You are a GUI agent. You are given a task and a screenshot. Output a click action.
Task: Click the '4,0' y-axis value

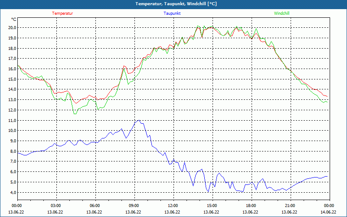(x=13, y=192)
